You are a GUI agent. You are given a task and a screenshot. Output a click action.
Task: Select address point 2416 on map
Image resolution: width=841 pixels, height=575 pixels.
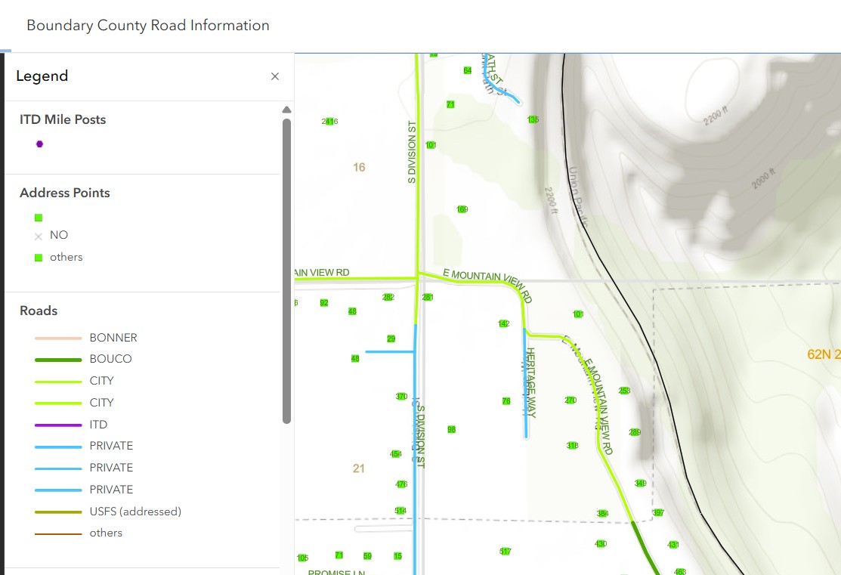[329, 122]
